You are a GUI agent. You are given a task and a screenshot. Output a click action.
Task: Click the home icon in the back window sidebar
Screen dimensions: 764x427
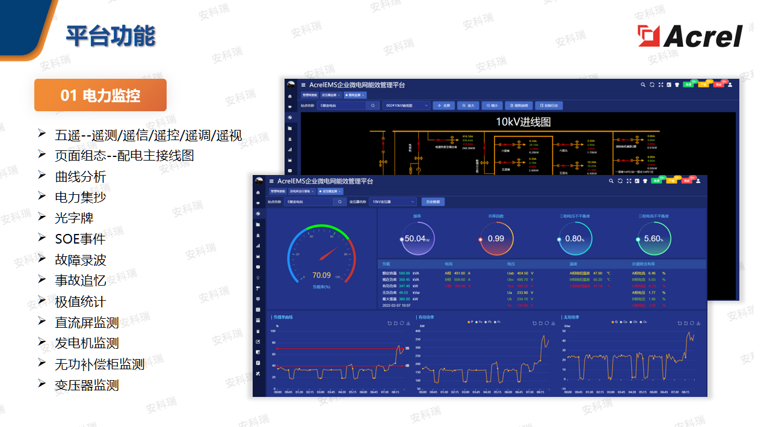pos(290,96)
